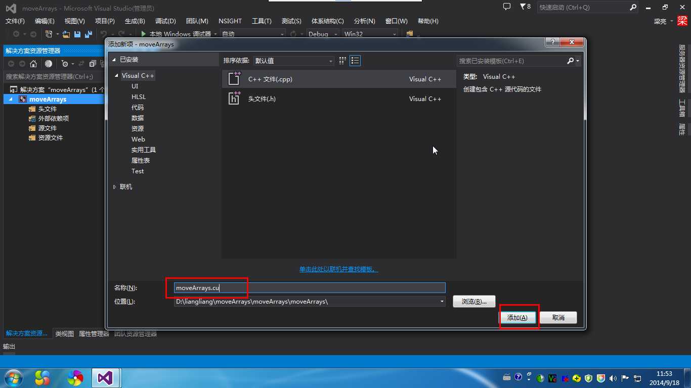Select the Resource Files folder in Solution Explorer
Viewport: 691px width, 388px height.
(51, 138)
